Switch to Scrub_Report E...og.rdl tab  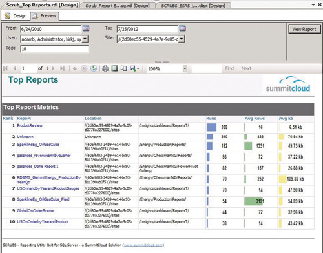(118, 6)
